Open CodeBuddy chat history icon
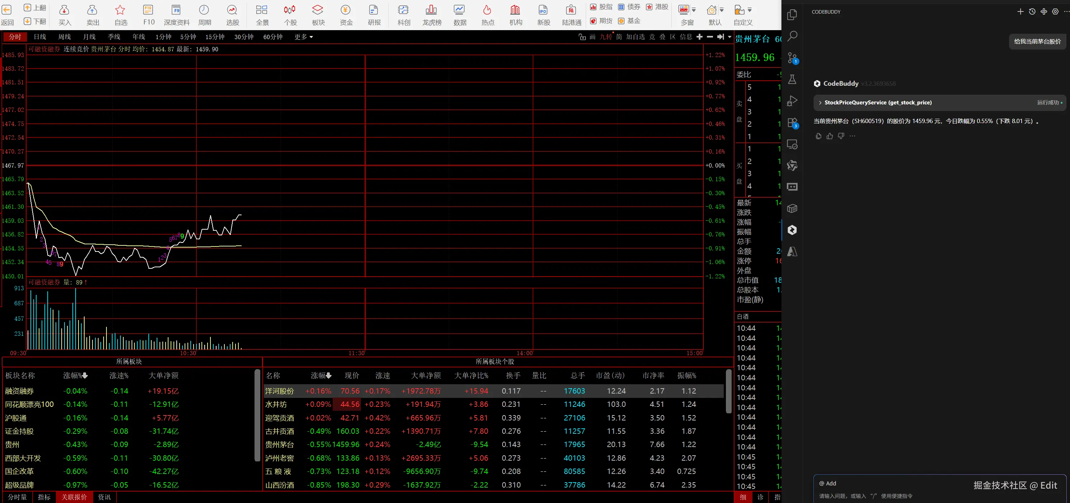 (1032, 11)
